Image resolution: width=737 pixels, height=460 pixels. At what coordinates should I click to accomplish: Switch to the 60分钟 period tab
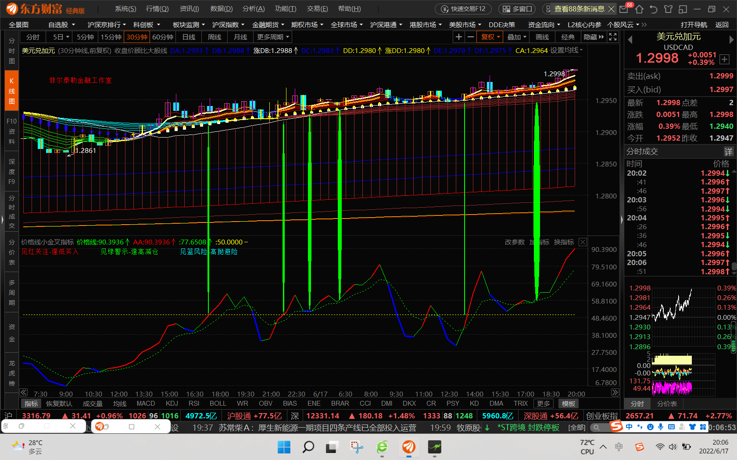coord(163,37)
